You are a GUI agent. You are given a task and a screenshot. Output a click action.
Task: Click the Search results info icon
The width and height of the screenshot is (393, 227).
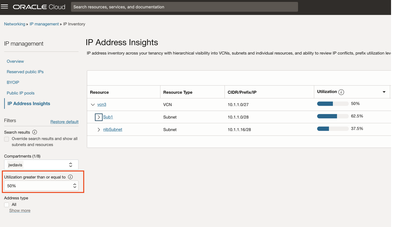tap(34, 132)
